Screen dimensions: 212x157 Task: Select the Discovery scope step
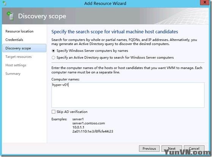tap(24, 48)
